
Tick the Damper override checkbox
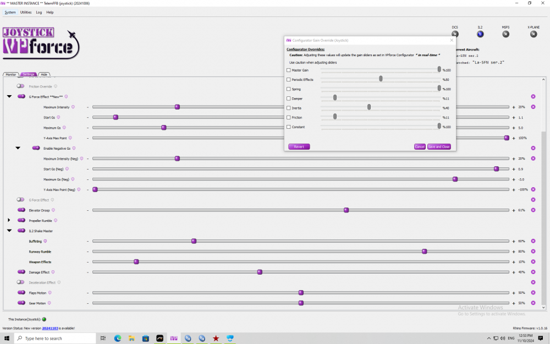289,99
